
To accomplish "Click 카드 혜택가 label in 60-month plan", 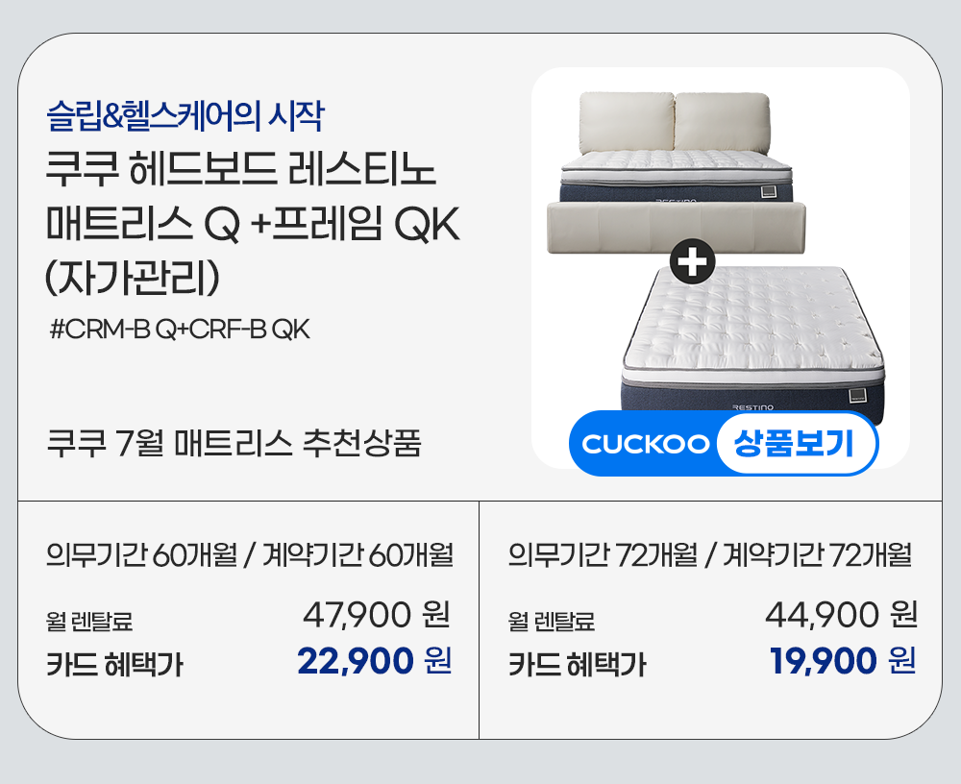I will (x=114, y=664).
